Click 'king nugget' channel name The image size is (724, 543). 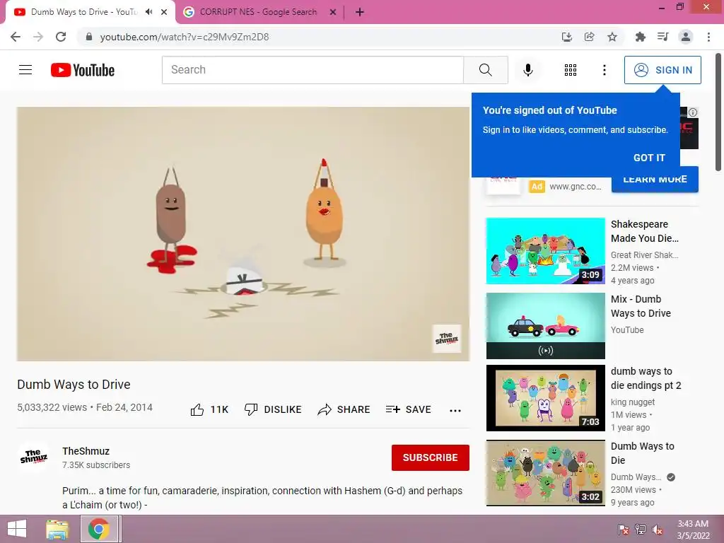(633, 402)
